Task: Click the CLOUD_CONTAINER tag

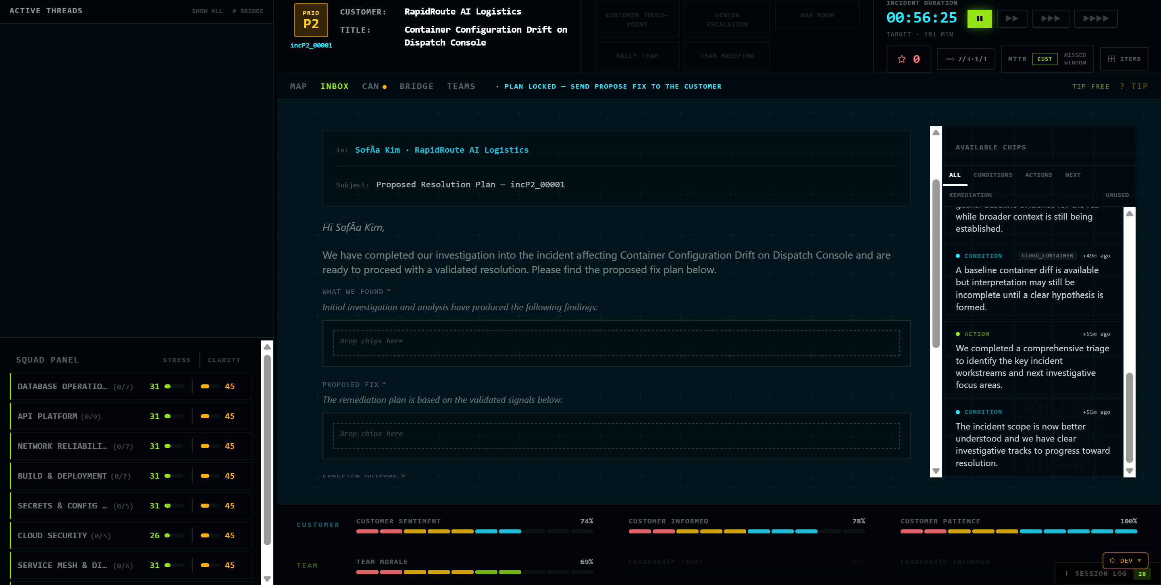Action: point(1047,256)
